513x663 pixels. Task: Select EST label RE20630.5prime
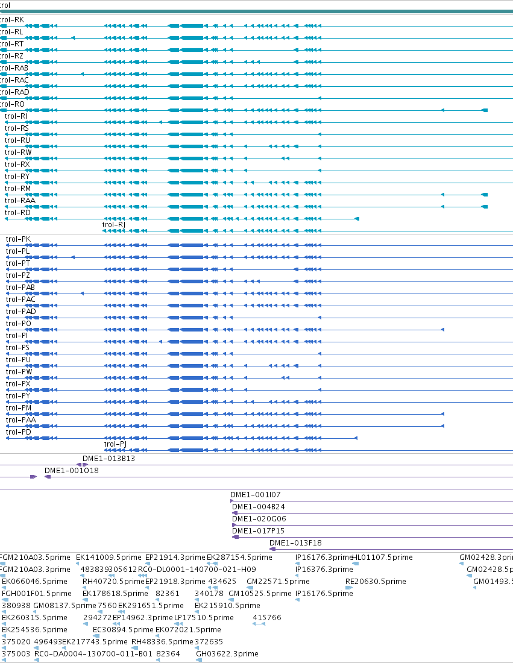376,582
